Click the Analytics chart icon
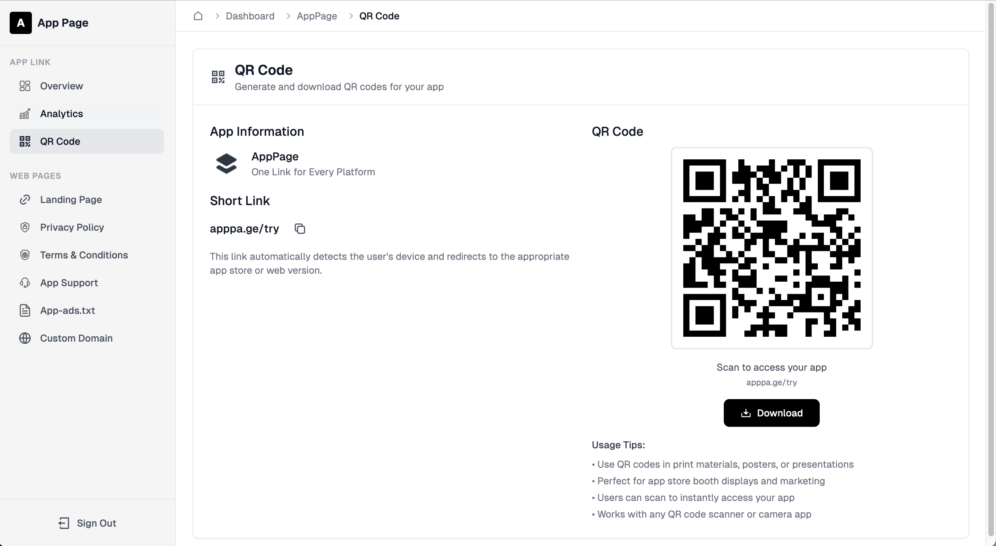The image size is (996, 546). 25,114
